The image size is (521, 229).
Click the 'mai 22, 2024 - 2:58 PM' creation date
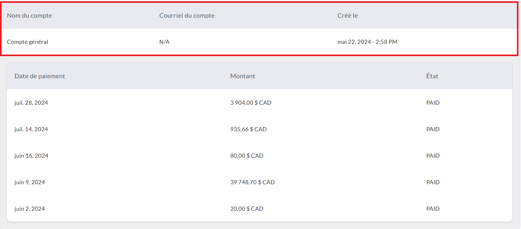367,42
